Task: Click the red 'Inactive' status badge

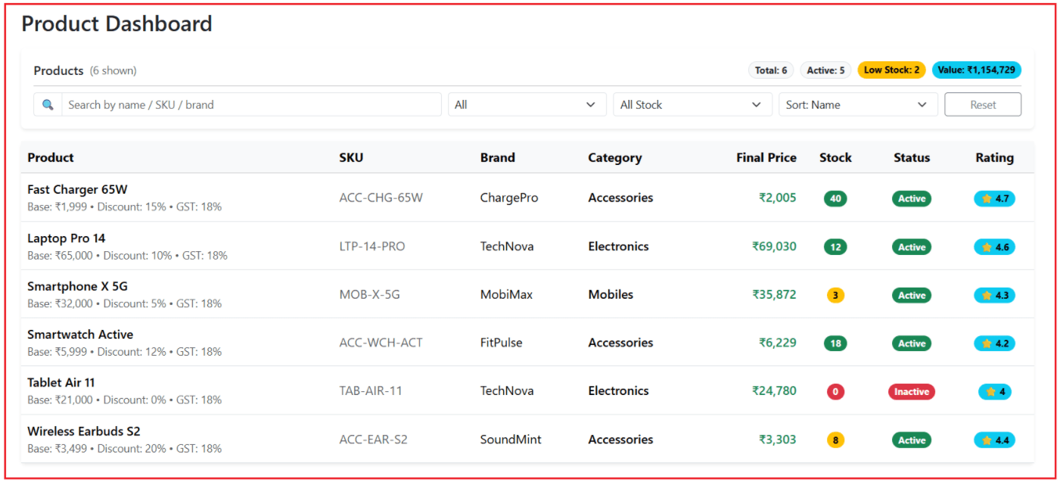Action: coord(912,392)
